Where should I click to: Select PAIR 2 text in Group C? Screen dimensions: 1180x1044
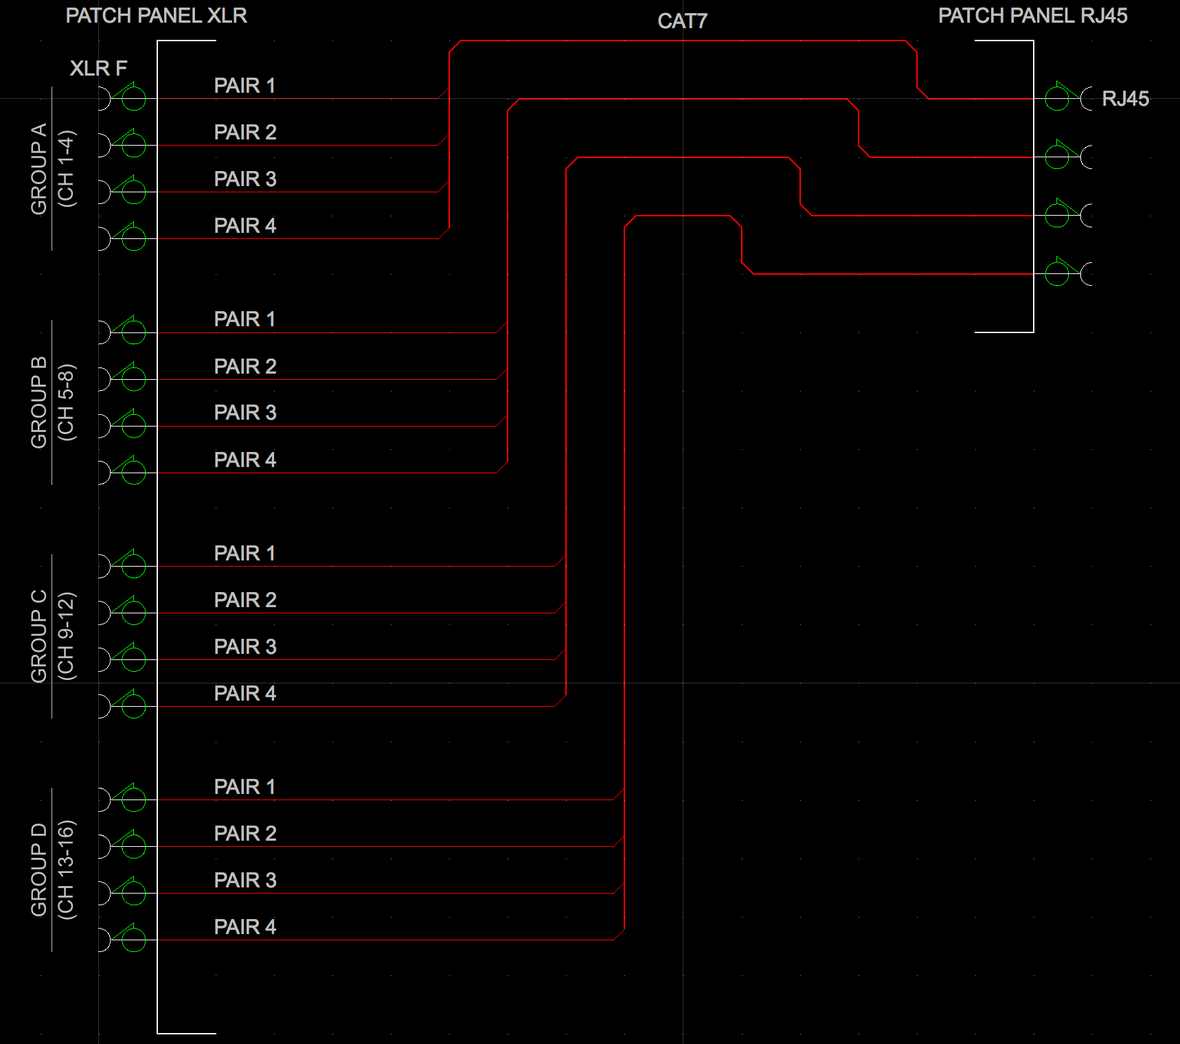click(245, 600)
